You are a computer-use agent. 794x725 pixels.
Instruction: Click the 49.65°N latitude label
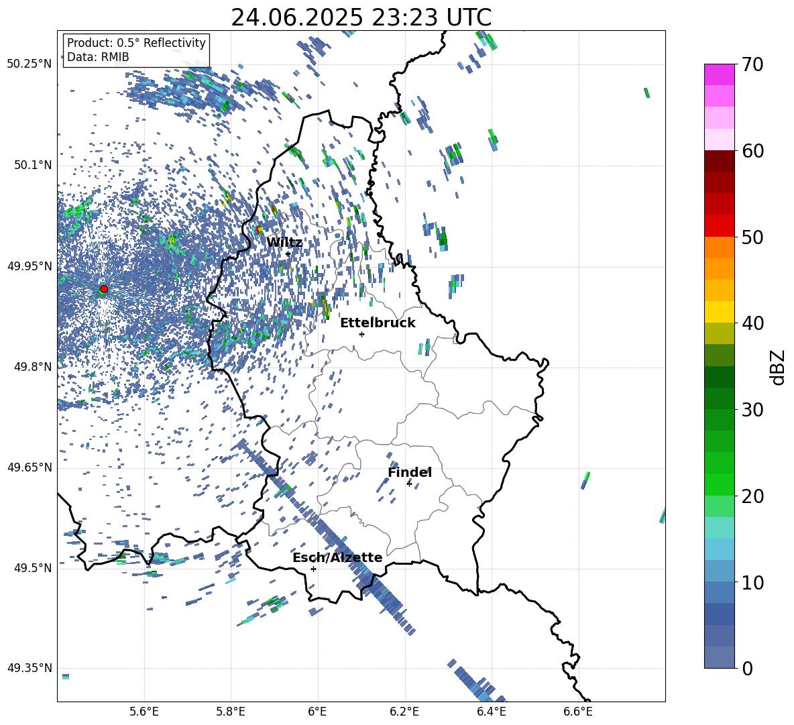30,467
